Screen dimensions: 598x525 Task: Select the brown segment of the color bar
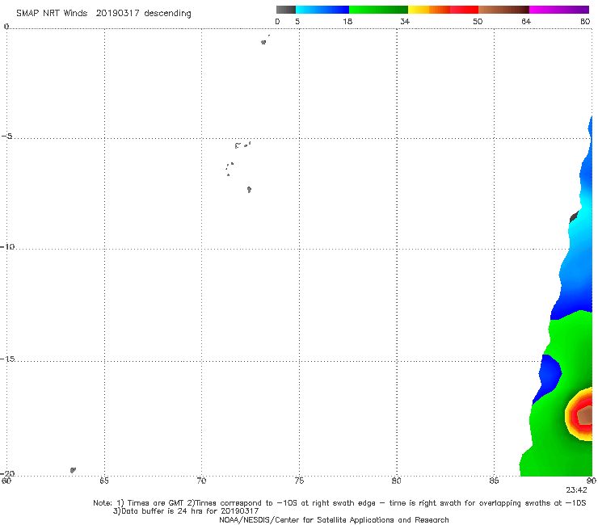pyautogui.click(x=503, y=10)
